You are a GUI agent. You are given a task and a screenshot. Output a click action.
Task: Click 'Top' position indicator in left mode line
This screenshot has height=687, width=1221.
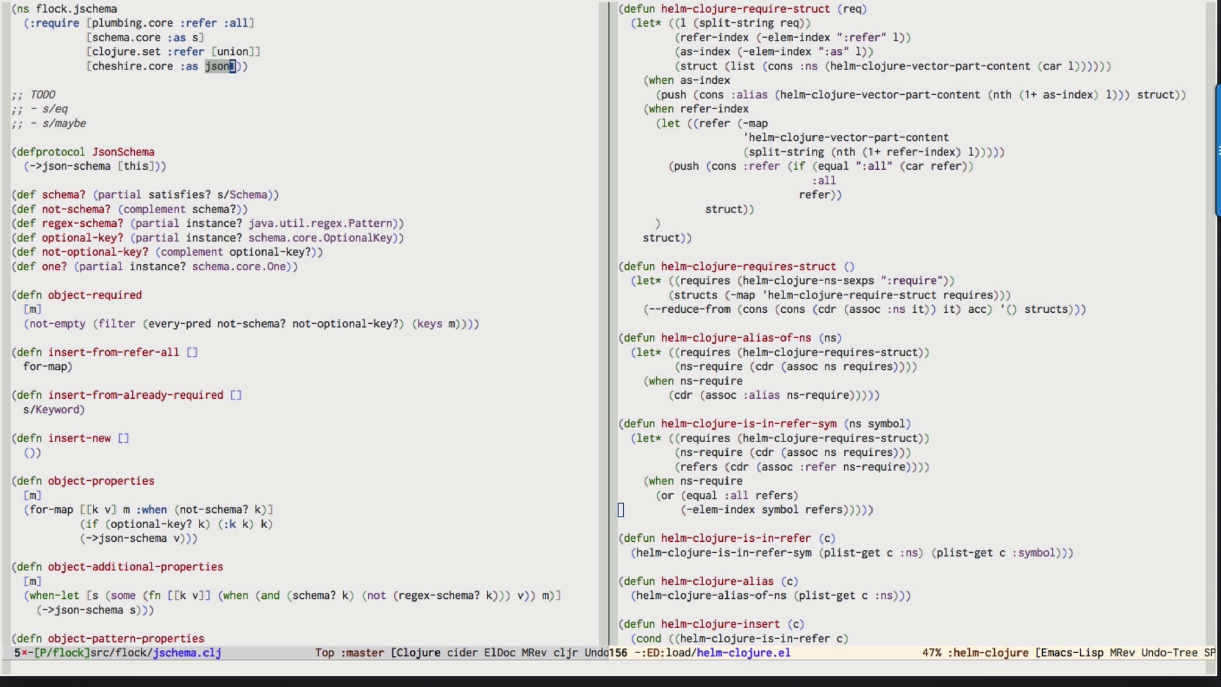point(325,652)
